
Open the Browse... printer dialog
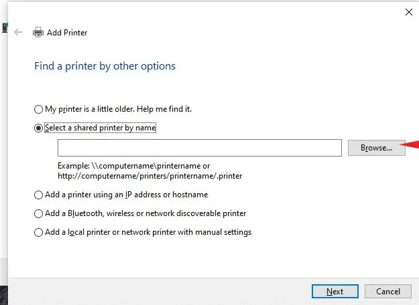tap(376, 148)
